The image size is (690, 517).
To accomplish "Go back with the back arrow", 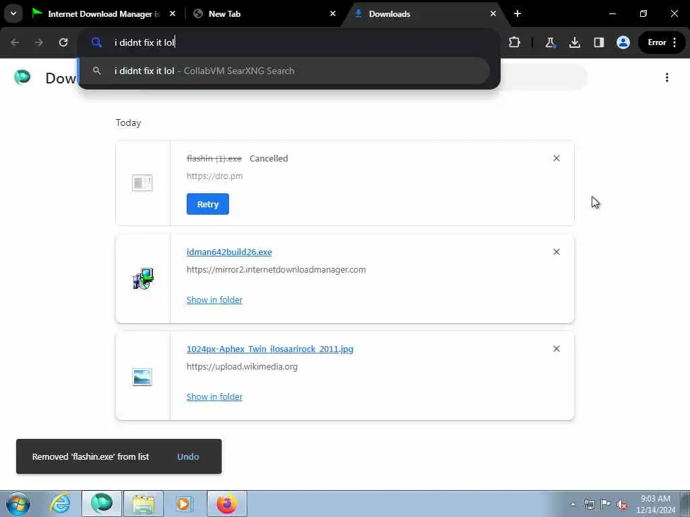I will [x=15, y=42].
